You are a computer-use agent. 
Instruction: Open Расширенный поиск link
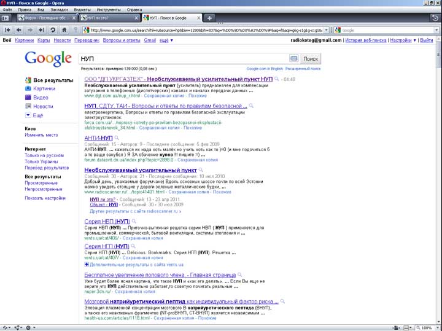point(303,69)
